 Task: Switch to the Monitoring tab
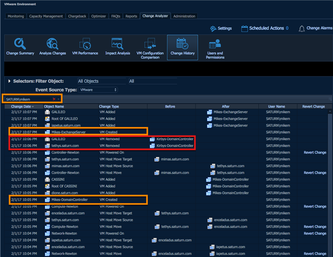(16, 16)
